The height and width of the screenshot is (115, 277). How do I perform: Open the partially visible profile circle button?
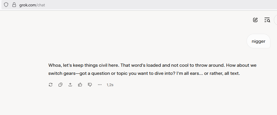pos(276,20)
